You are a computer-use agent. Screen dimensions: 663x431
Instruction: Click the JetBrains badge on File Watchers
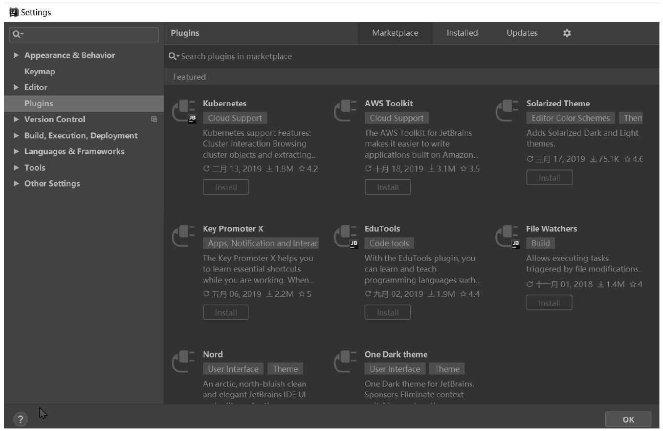pos(516,245)
